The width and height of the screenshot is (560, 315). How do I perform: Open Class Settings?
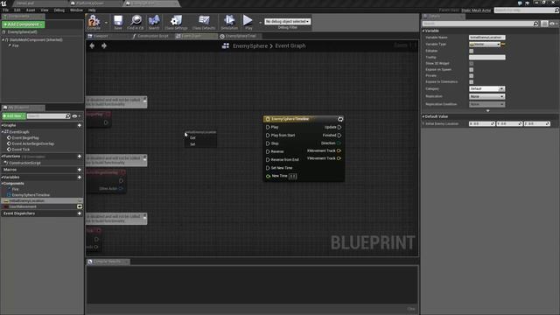pyautogui.click(x=176, y=22)
